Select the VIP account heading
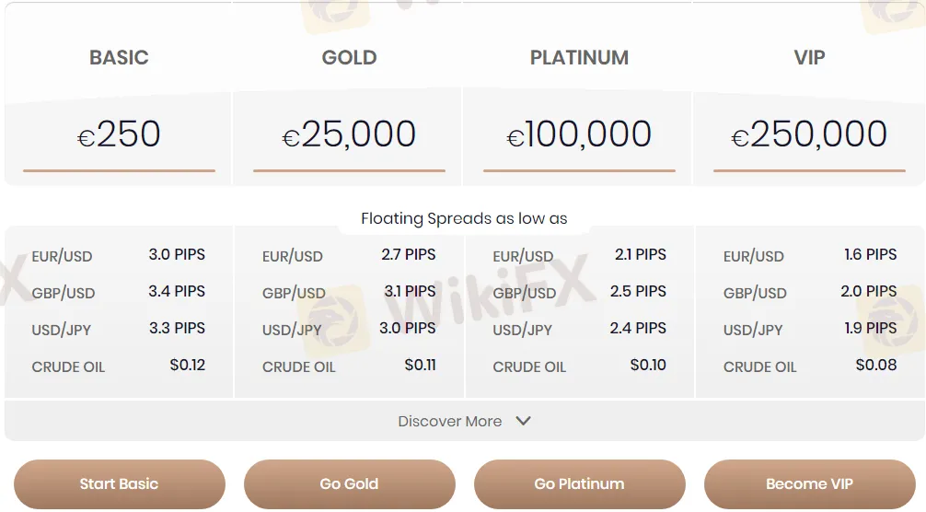 810,57
